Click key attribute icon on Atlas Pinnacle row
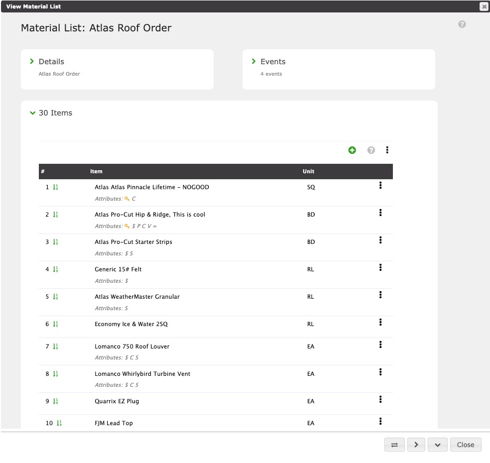This screenshot has height=463, width=490. point(127,199)
